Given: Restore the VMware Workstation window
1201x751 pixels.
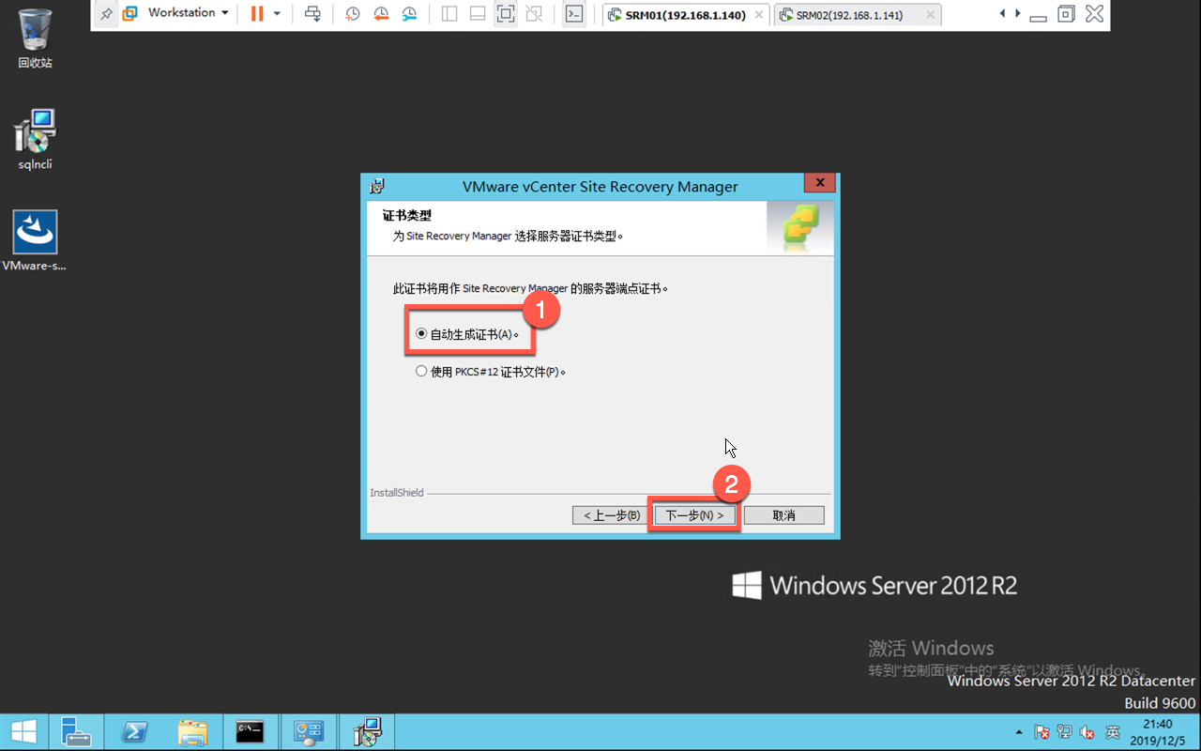Looking at the screenshot, I should click(1066, 13).
